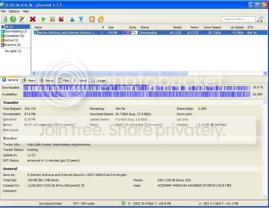The width and height of the screenshot is (269, 208).
Task: Select the All (1) category
Action: click(x=15, y=27)
